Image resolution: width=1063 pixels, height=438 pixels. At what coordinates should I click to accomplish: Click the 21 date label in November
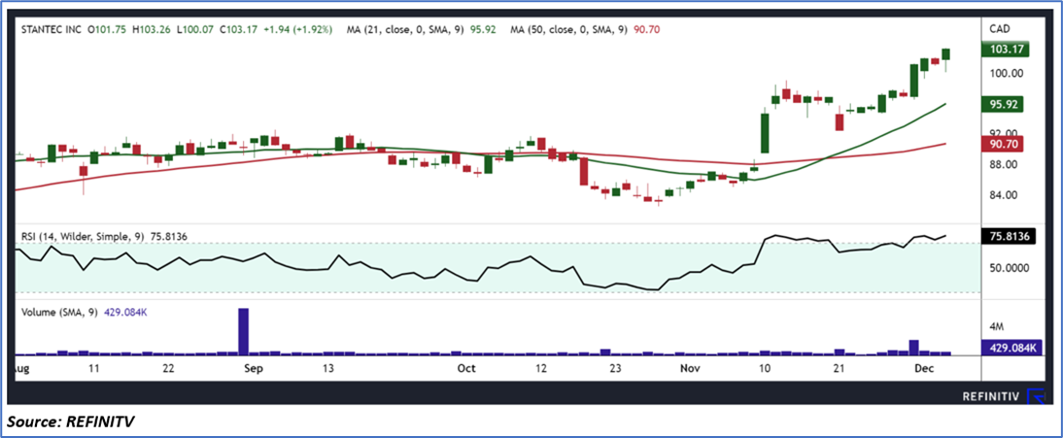click(840, 368)
